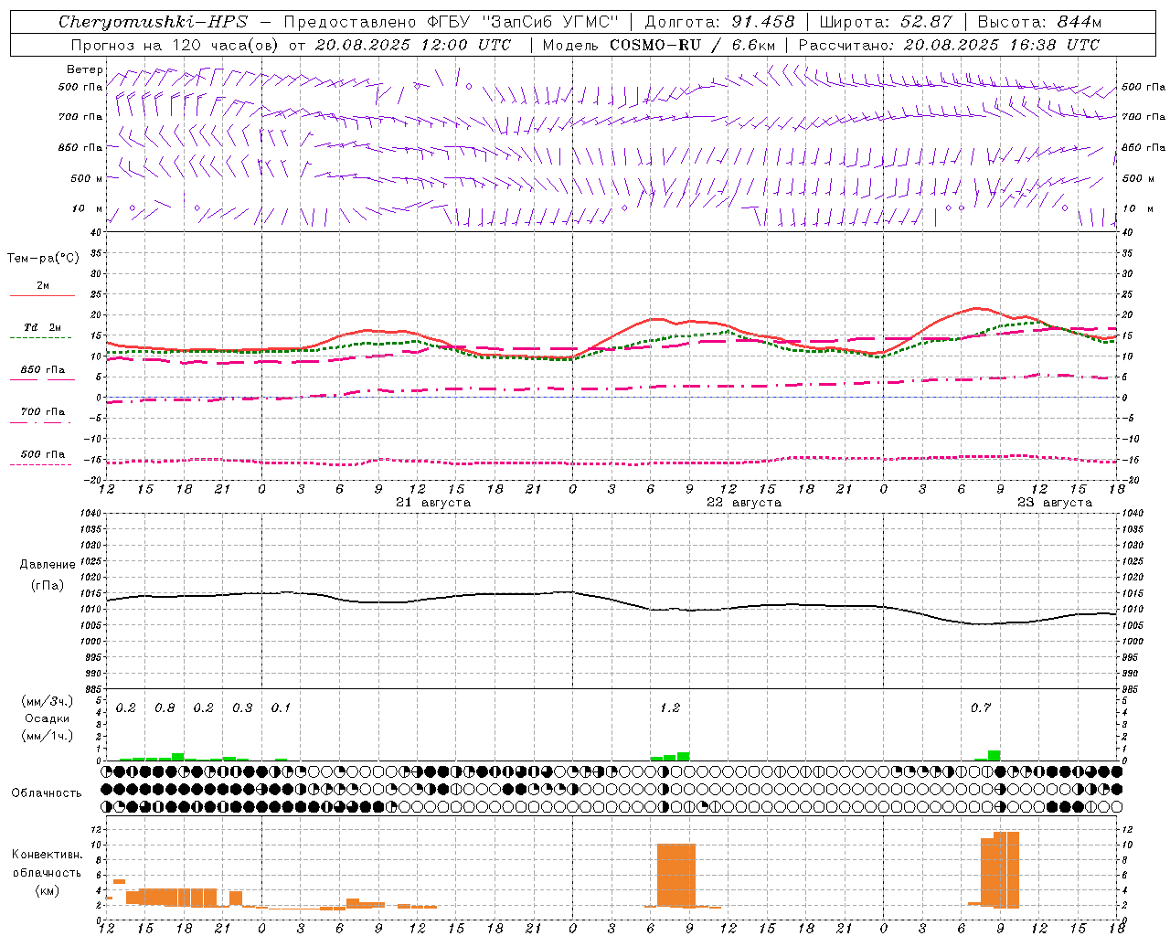Click the tallest green precipitation bar on 23 August
This screenshot has width=1170, height=936.
(x=994, y=755)
